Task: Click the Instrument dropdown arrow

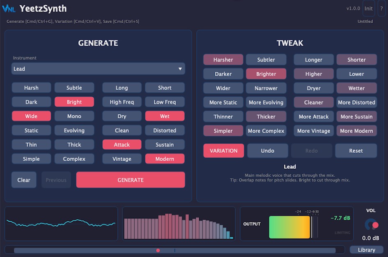Action: [x=180, y=69]
